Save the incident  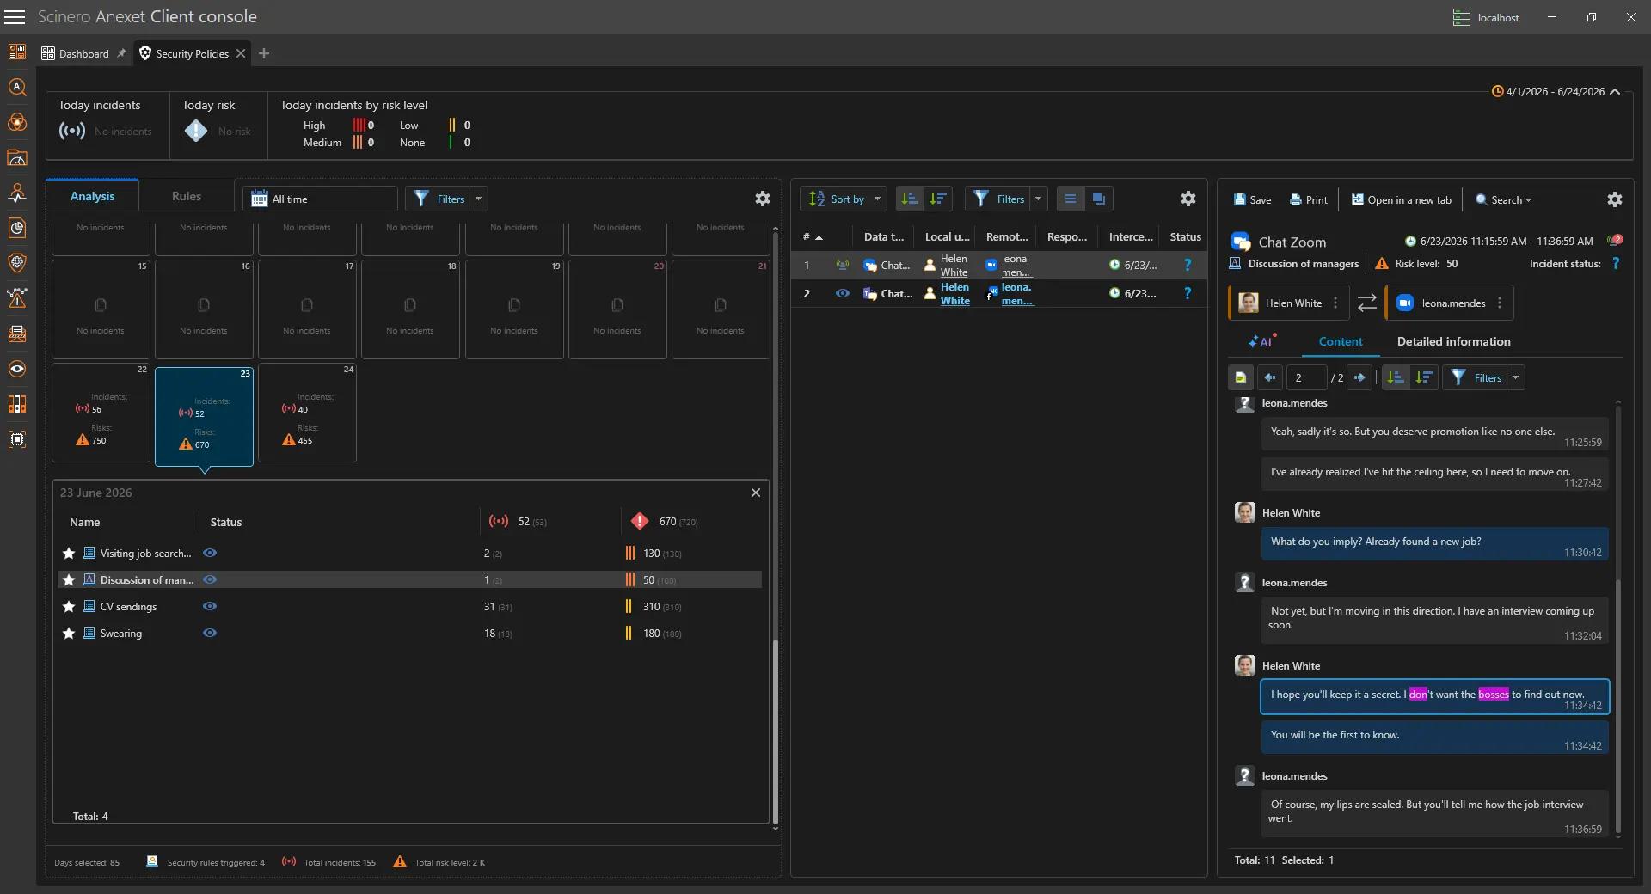click(x=1252, y=200)
